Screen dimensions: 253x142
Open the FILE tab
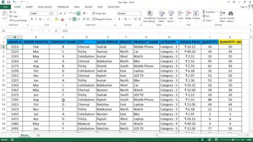(6, 7)
